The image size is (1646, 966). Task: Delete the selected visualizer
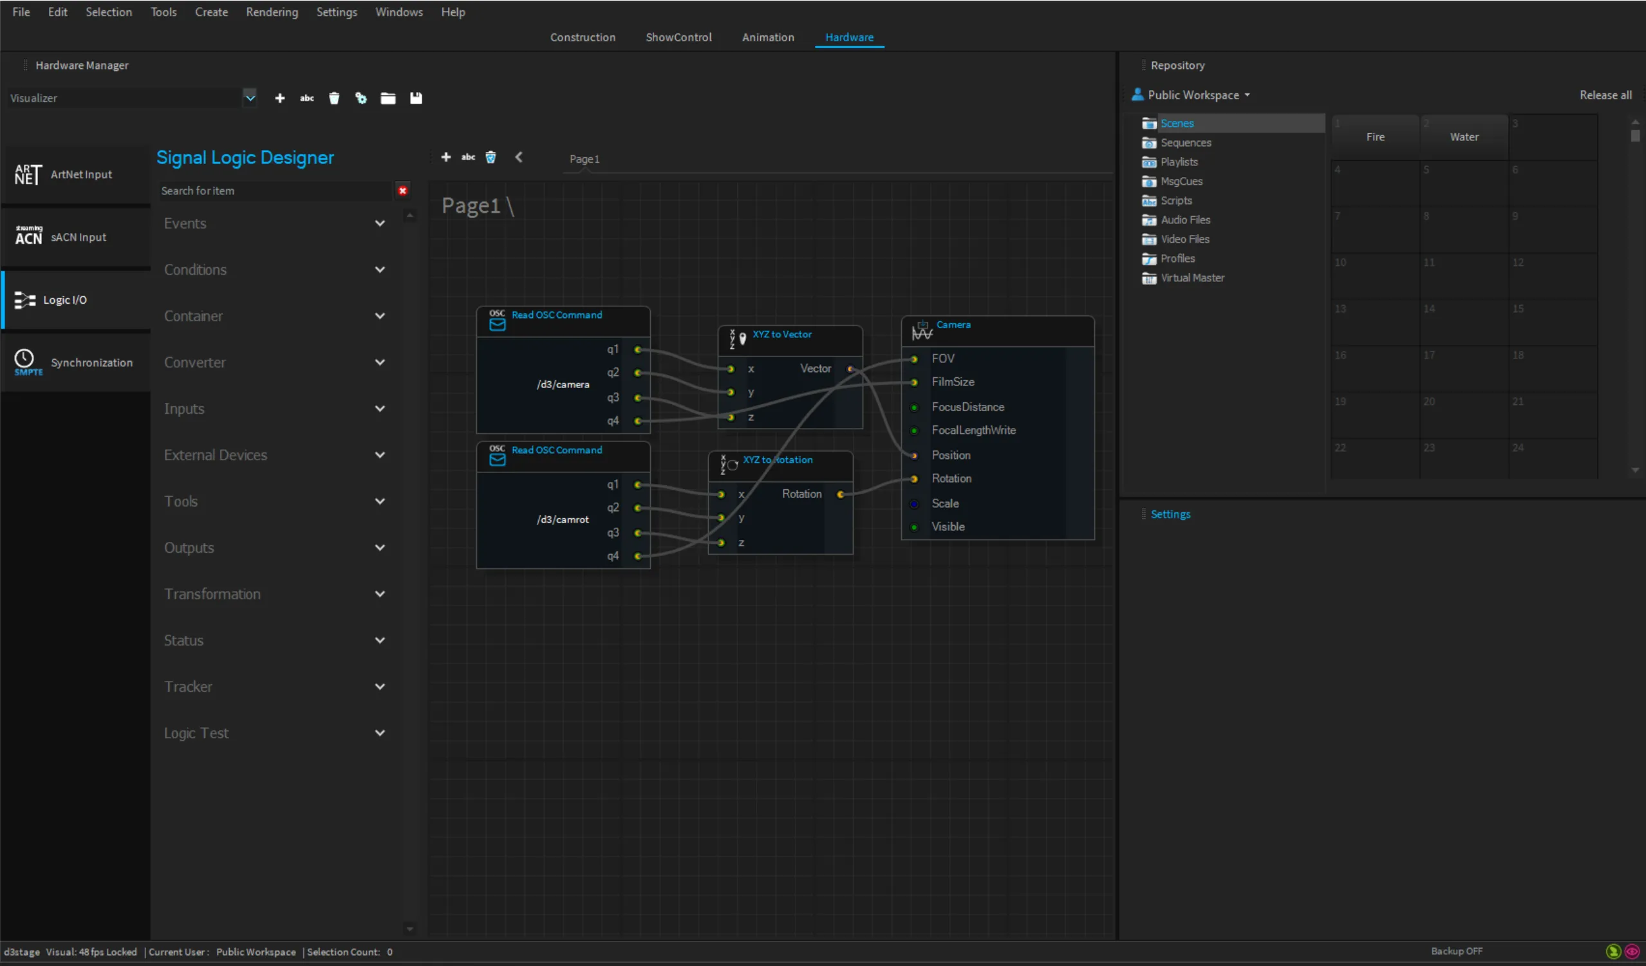[x=335, y=98]
